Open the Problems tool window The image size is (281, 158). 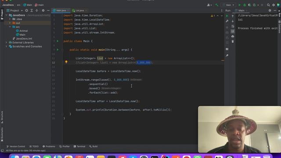coord(49,146)
